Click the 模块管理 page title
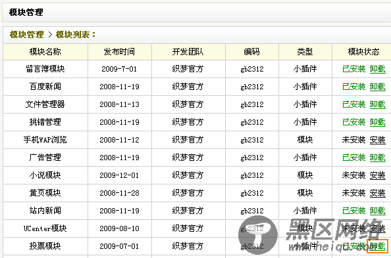This screenshot has height=258, width=391. tap(26, 12)
